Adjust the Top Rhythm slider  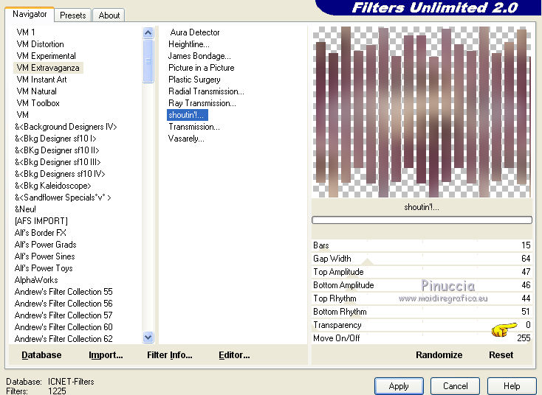point(422,298)
